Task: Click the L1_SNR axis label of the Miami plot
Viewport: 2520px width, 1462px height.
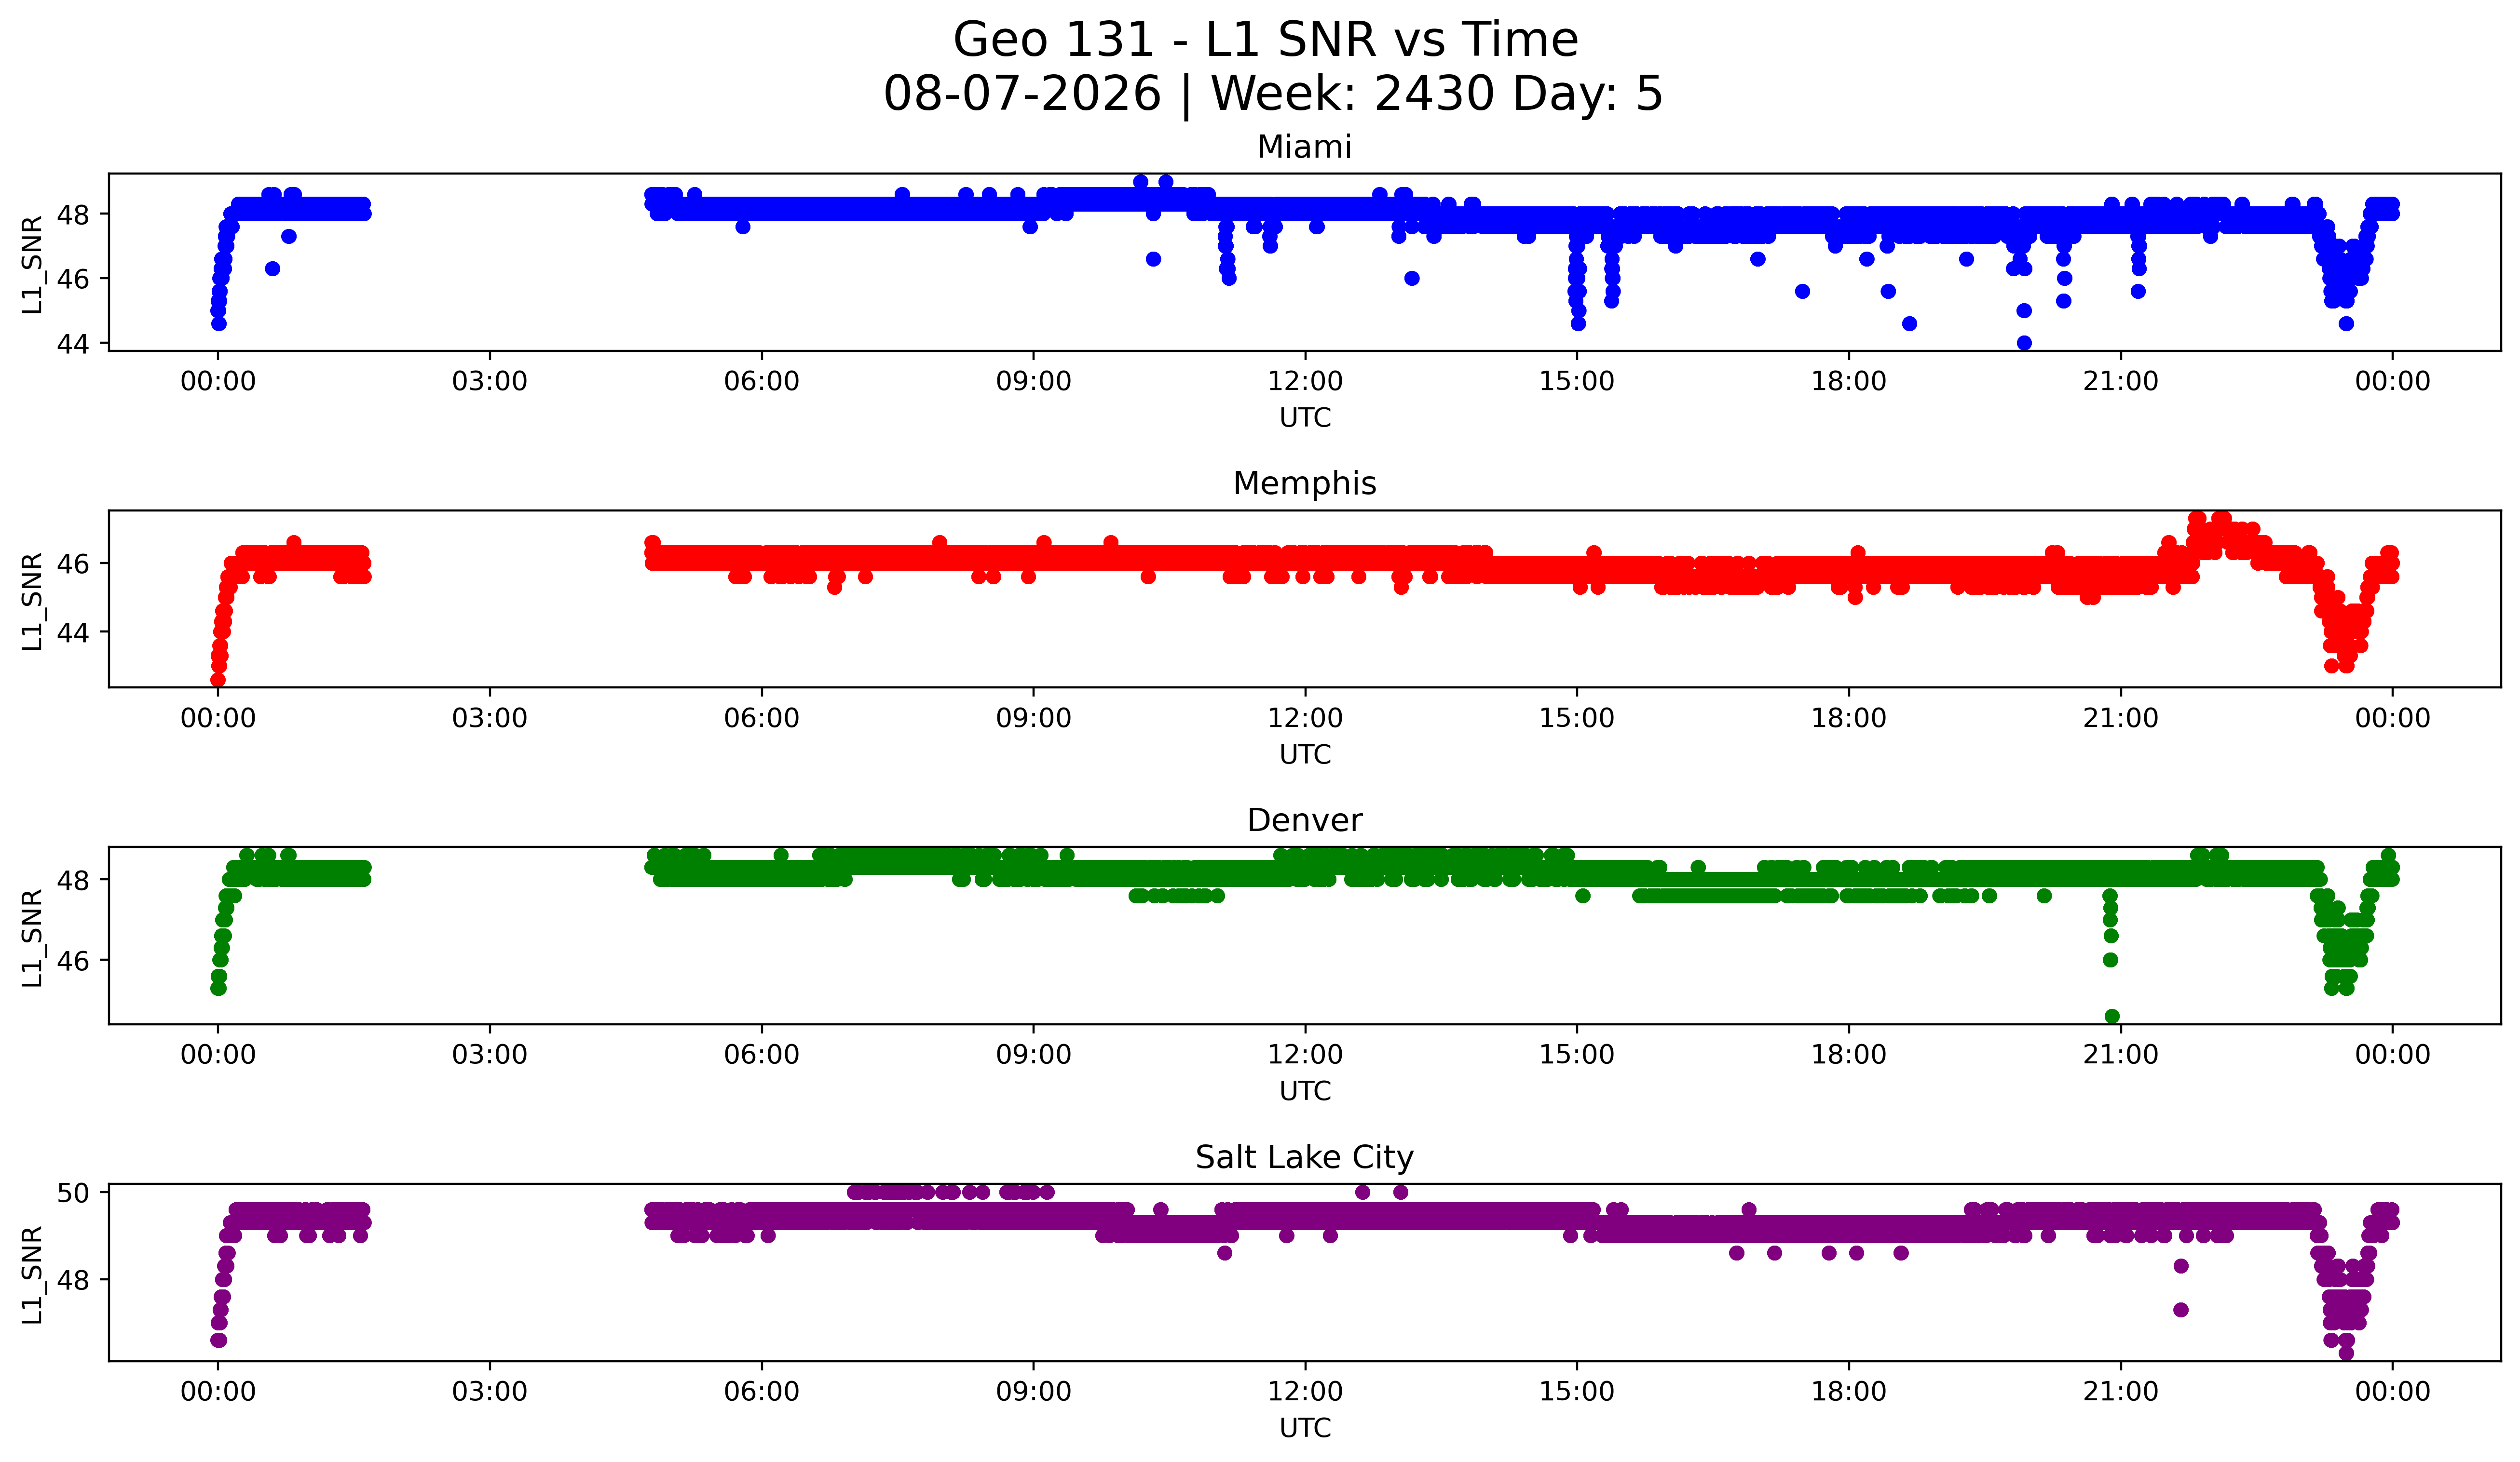Action: click(33, 264)
